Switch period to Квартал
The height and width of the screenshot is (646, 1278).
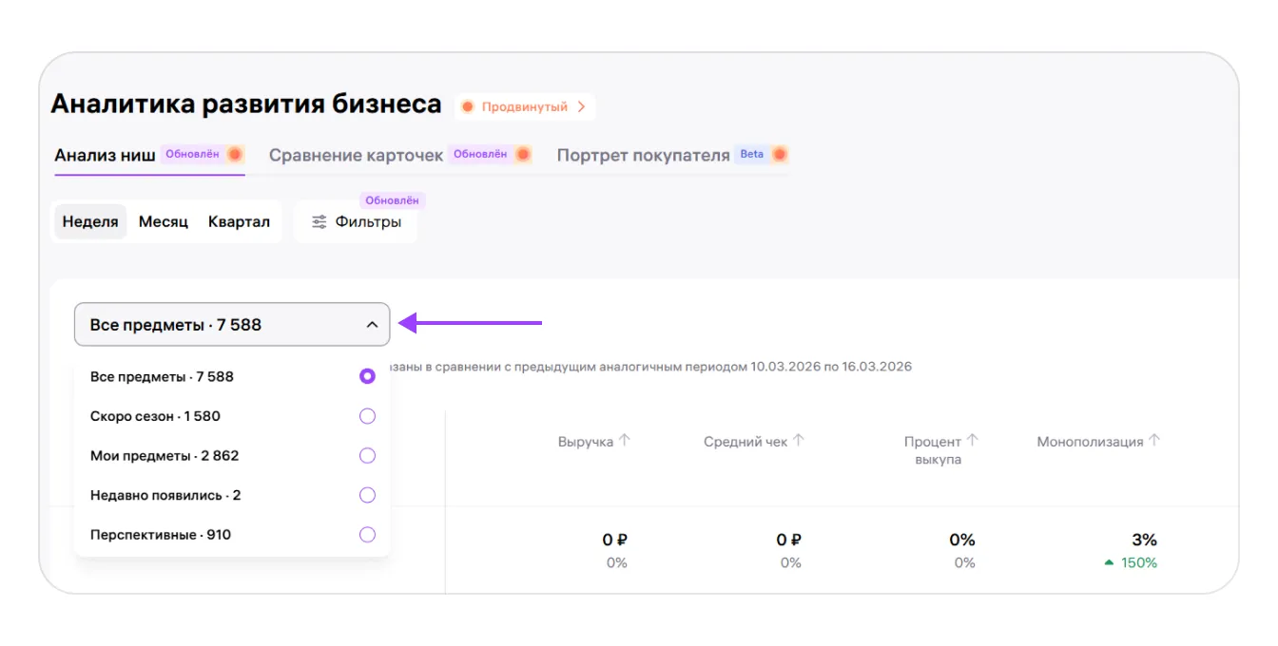point(239,222)
